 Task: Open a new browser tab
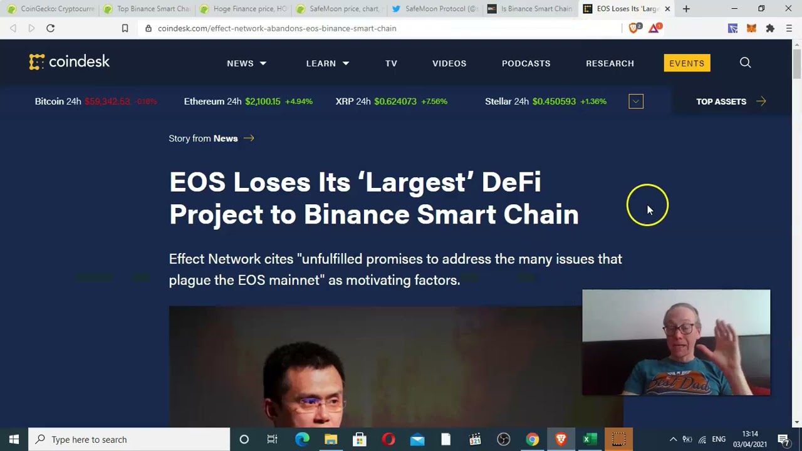coord(686,9)
